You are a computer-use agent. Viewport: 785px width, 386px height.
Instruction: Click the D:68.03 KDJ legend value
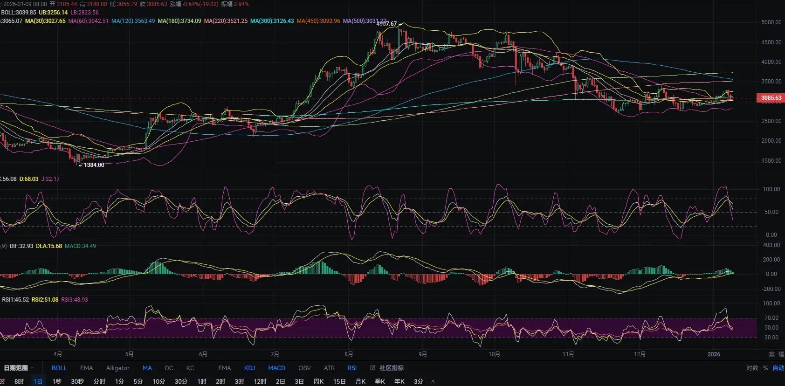pos(29,179)
